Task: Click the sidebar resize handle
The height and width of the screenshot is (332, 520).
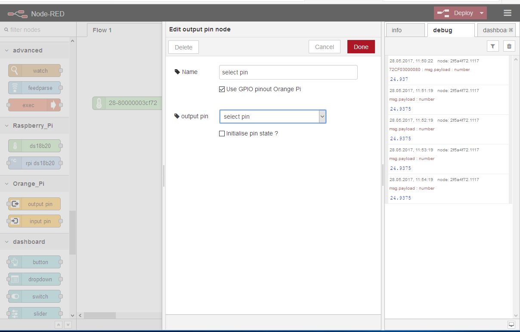Action: click(383, 175)
